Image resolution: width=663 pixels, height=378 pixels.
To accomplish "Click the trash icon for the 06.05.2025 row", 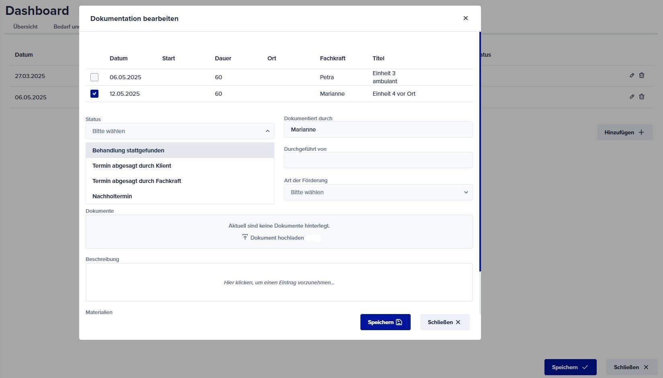I will coord(642,97).
